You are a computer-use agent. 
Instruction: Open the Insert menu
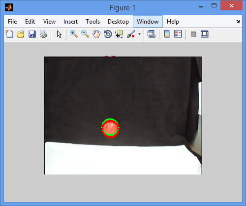(70, 22)
